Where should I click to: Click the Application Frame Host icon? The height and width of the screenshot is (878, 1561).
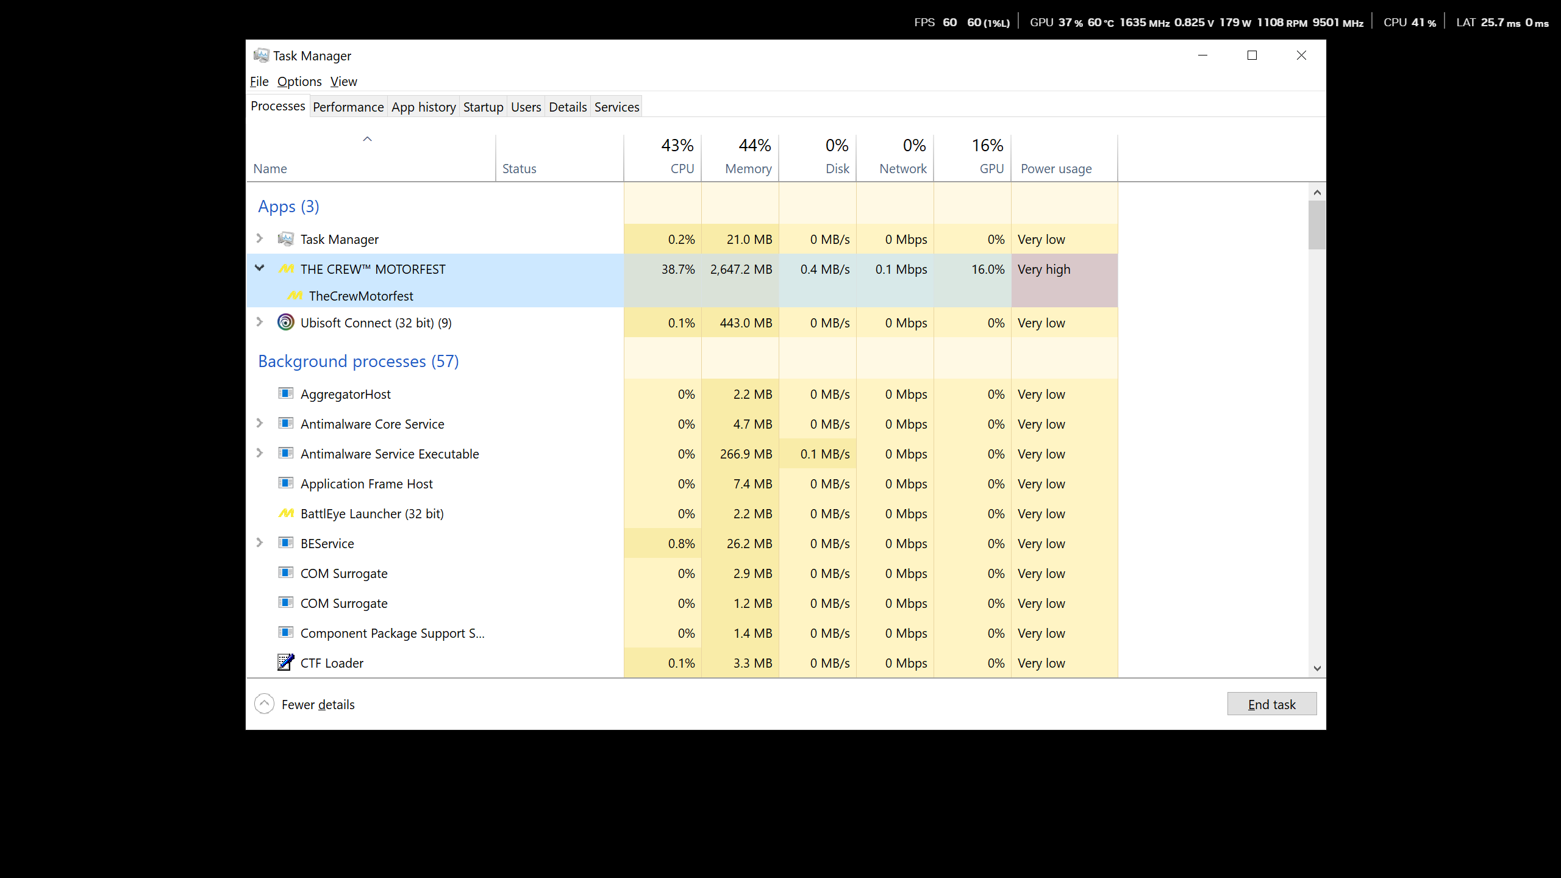pyautogui.click(x=285, y=483)
